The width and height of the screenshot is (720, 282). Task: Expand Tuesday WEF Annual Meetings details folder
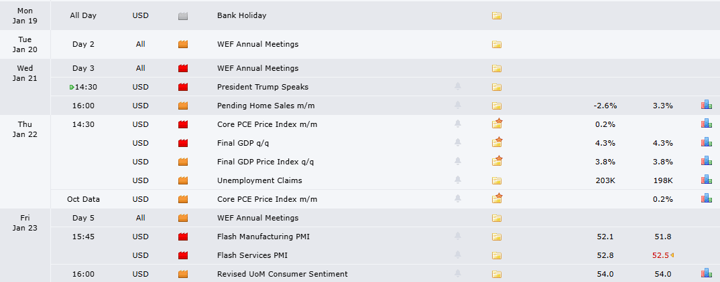pyautogui.click(x=496, y=44)
